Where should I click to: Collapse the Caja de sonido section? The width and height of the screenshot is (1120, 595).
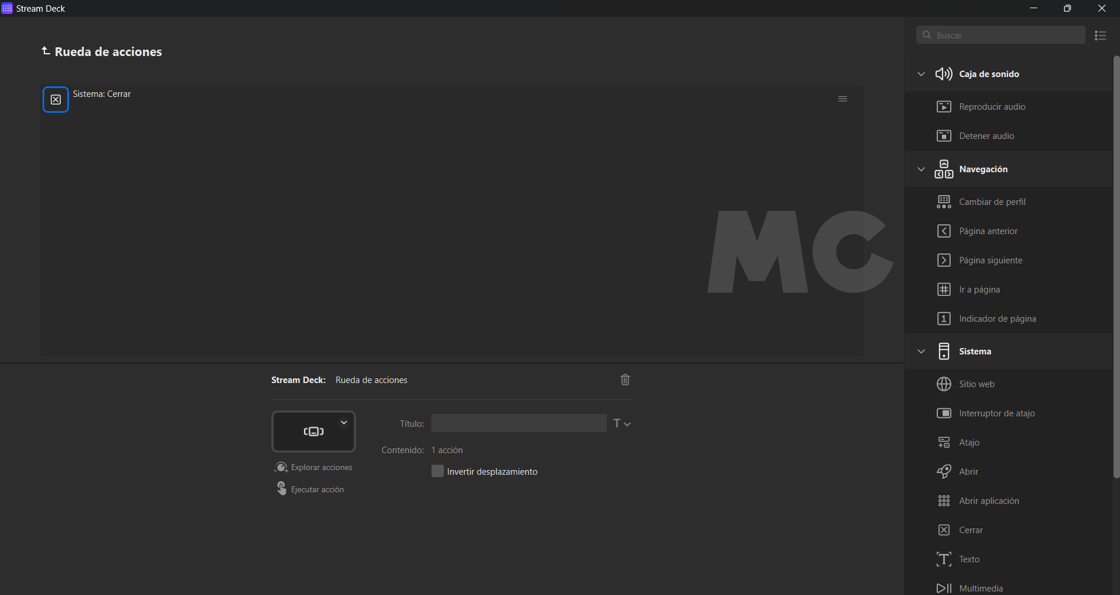[921, 74]
